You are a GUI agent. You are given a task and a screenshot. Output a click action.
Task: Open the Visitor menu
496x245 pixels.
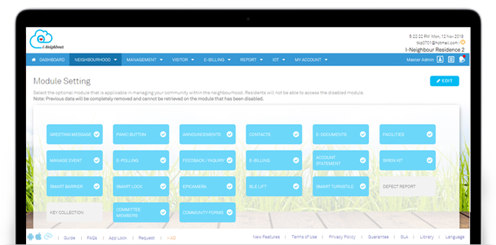tap(183, 60)
